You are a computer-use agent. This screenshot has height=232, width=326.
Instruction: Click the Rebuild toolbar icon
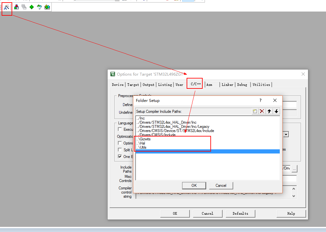23,7
